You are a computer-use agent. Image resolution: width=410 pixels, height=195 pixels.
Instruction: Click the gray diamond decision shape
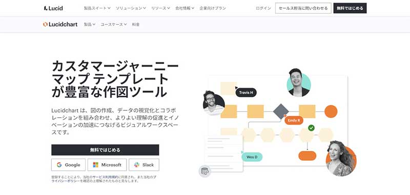[x=281, y=112]
